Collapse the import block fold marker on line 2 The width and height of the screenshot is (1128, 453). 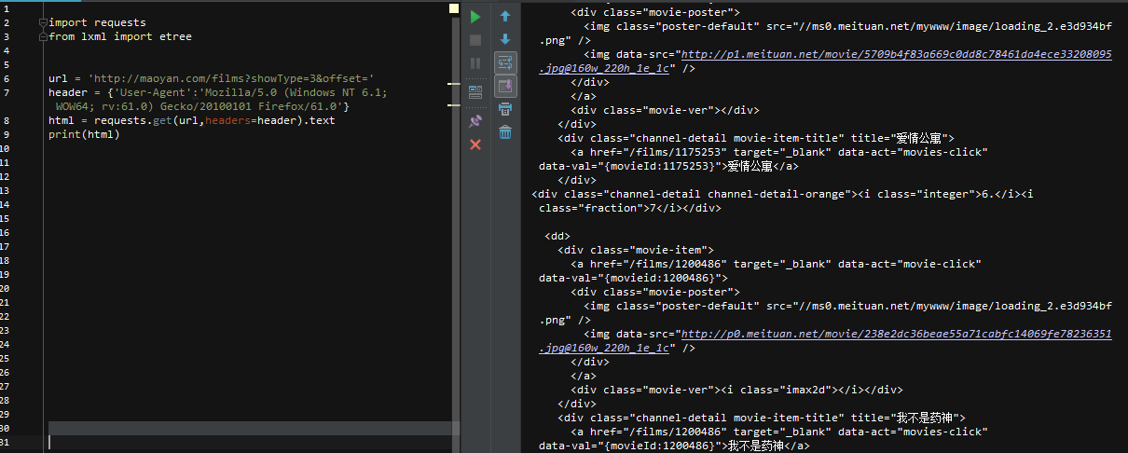coord(42,22)
